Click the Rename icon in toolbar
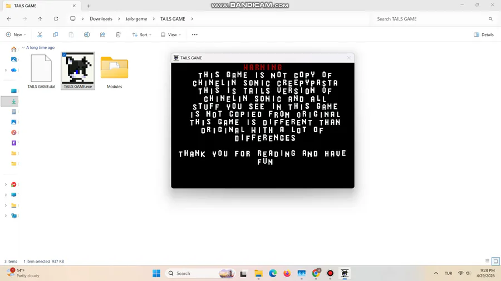The width and height of the screenshot is (501, 281). (x=87, y=35)
